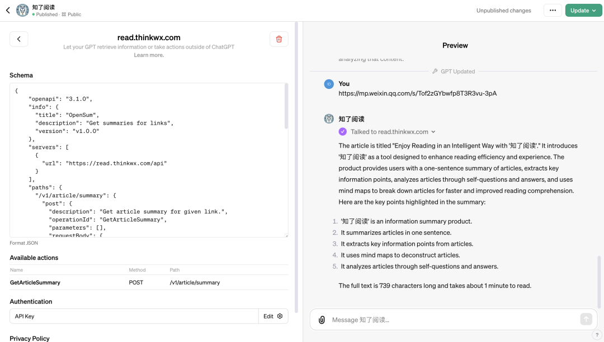Viewport: 604px width, 342px height.
Task: Click the GPT Updated wrench icon
Action: coord(435,71)
